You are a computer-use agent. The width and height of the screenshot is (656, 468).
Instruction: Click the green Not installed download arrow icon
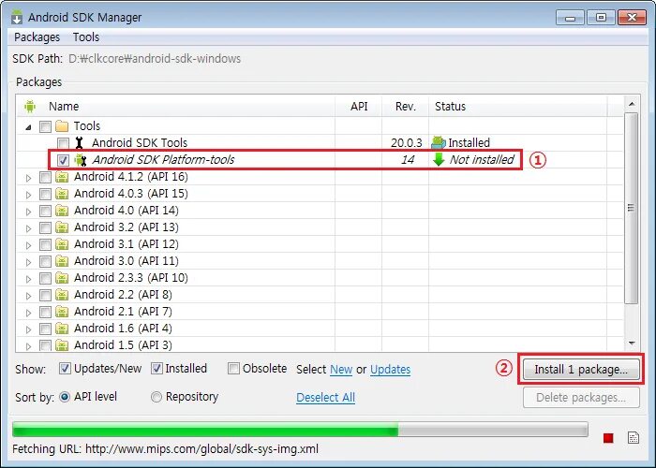(x=439, y=160)
